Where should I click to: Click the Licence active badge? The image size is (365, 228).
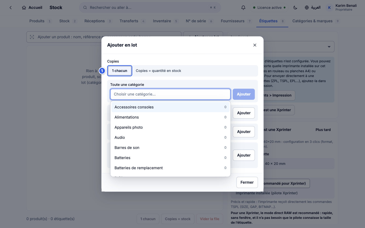(x=269, y=8)
